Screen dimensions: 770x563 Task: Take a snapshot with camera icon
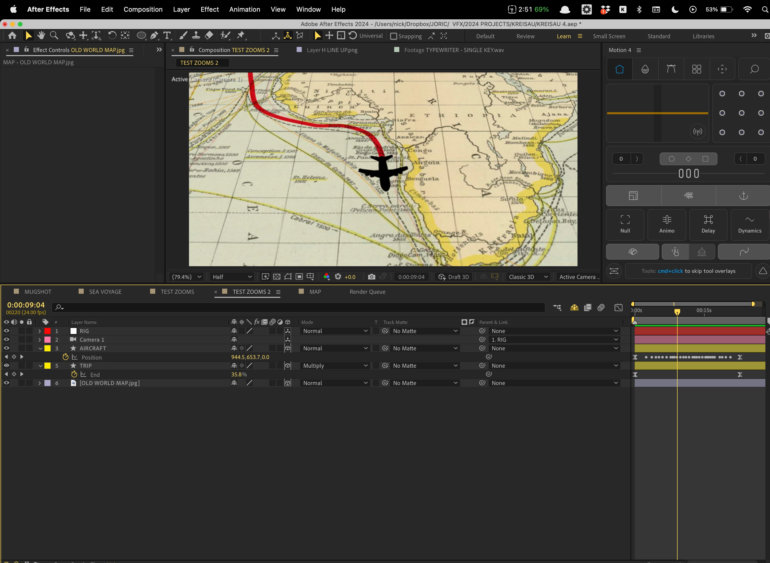(371, 277)
